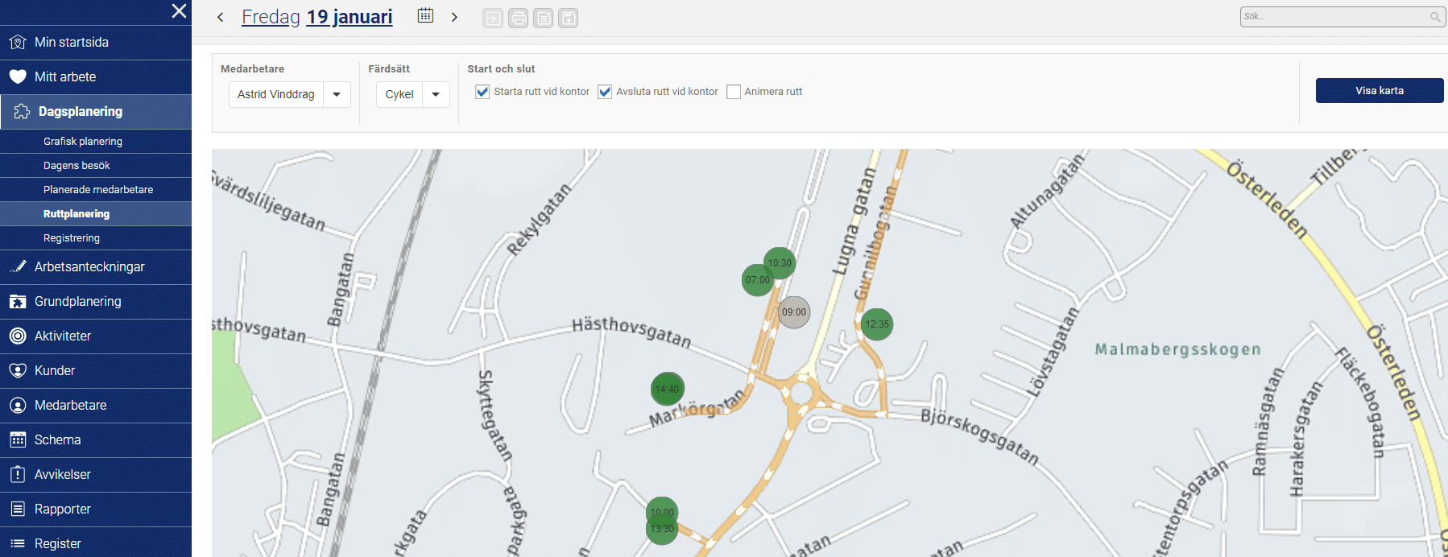Collapse the Dagsplanering menu section
Viewport: 1448px width, 557px height.
(x=96, y=112)
